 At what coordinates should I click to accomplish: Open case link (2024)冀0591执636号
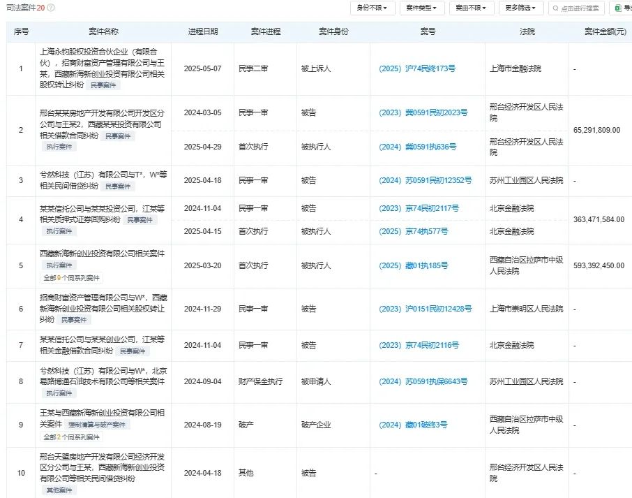click(x=417, y=147)
